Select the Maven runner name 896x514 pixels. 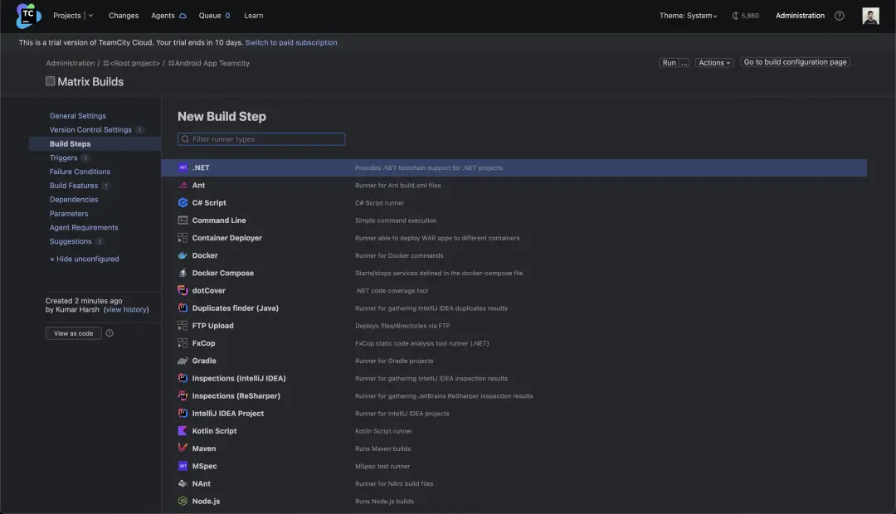click(204, 449)
